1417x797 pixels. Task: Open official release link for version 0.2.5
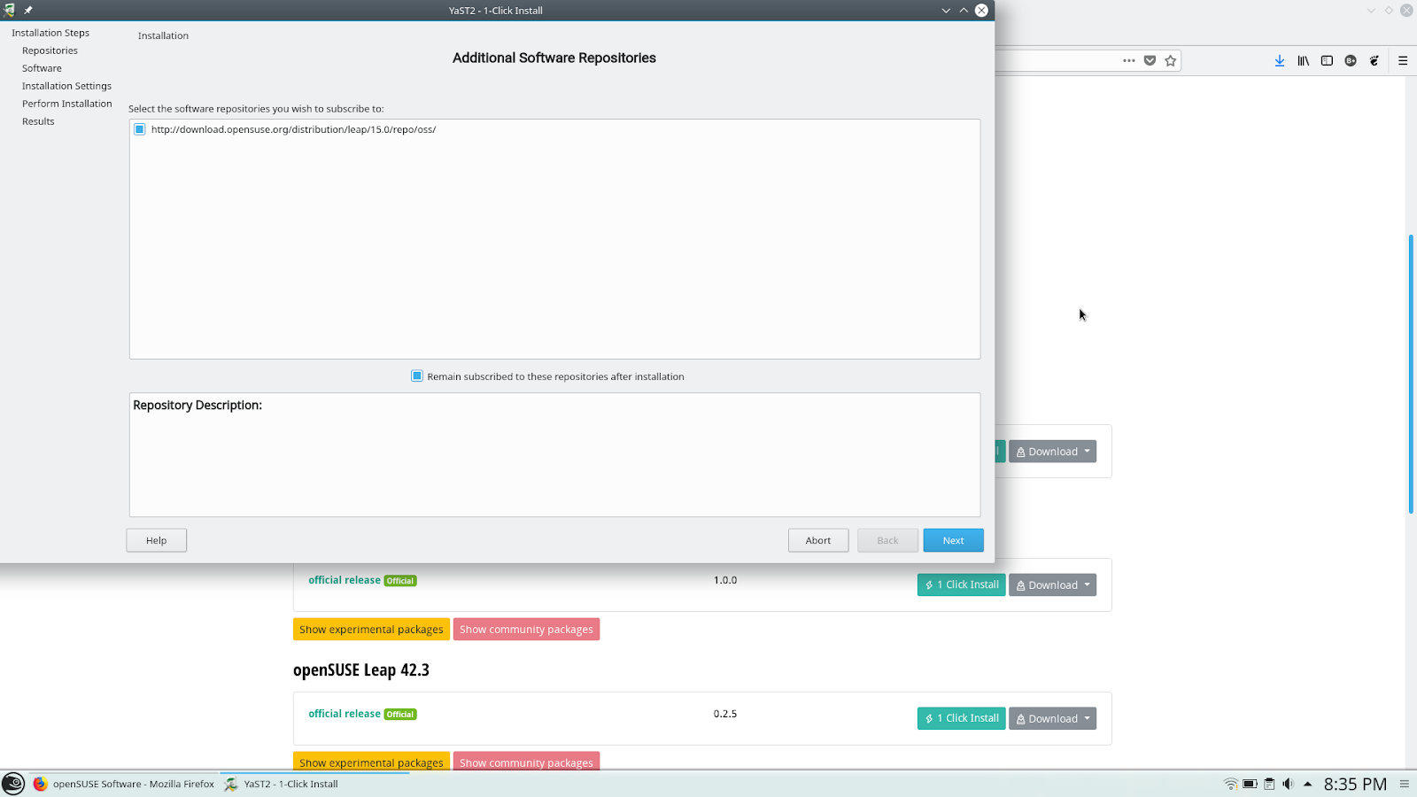pyautogui.click(x=345, y=714)
